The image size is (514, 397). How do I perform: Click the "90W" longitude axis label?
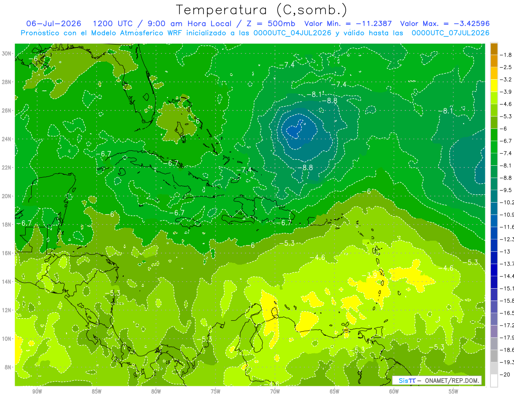tap(37, 392)
